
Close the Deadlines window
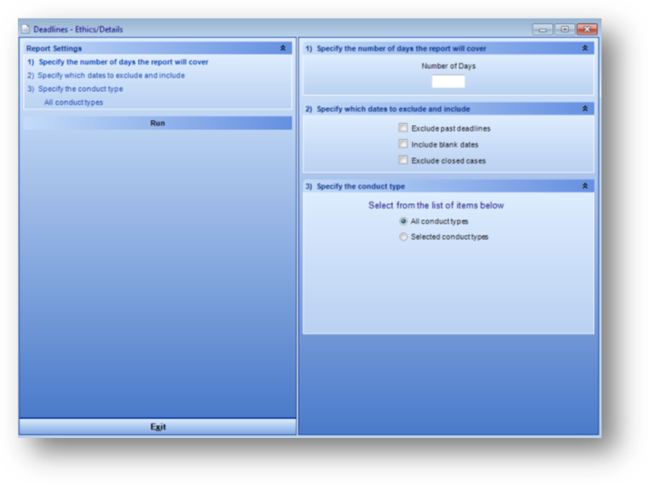point(587,30)
